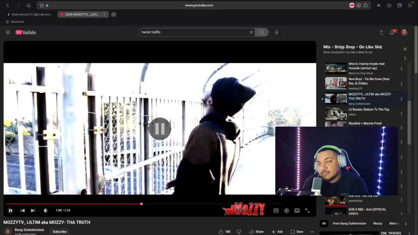Image resolution: width=418 pixels, height=235 pixels.
Task: Open options for Lil Boosie Bottom To The Top
Action: coord(401,114)
